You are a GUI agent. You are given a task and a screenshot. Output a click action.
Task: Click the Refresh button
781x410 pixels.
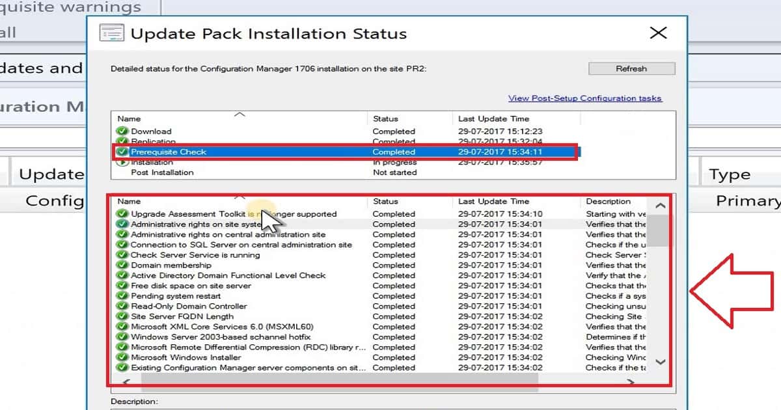631,68
